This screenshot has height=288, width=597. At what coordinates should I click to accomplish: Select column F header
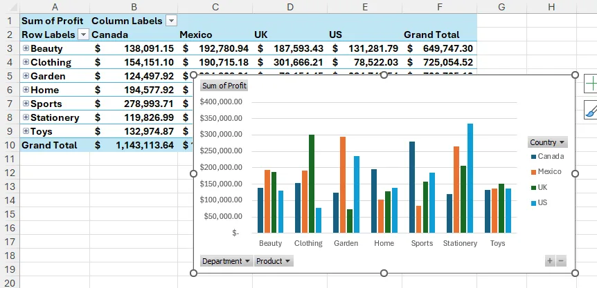[x=439, y=6]
